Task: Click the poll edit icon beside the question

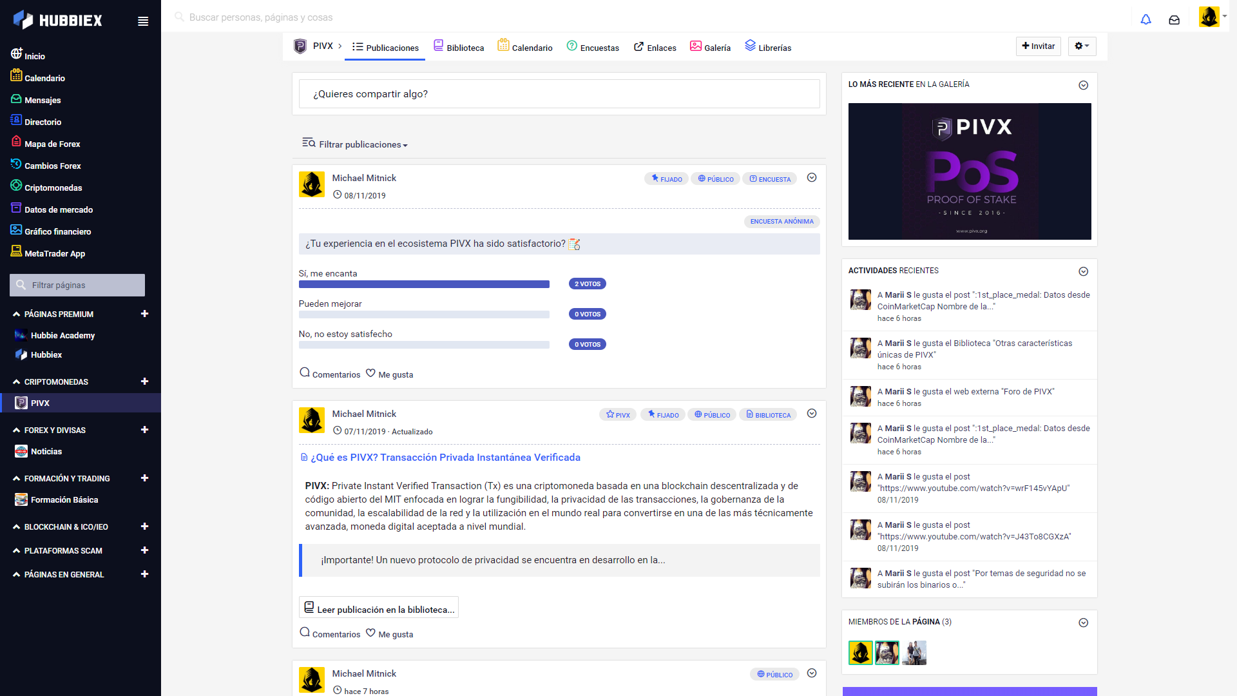Action: (x=575, y=244)
